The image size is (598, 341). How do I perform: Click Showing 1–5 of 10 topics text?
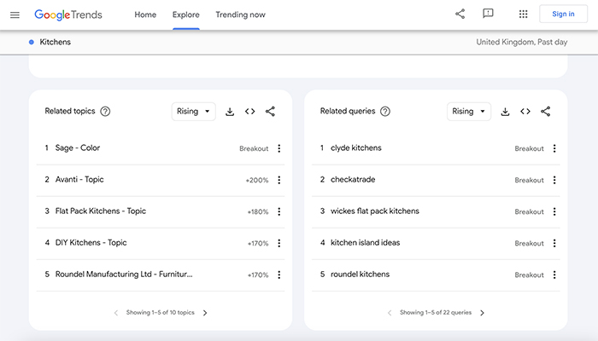[161, 313]
